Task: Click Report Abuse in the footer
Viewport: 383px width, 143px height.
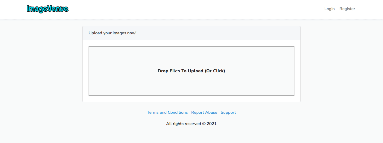Action: point(204,113)
